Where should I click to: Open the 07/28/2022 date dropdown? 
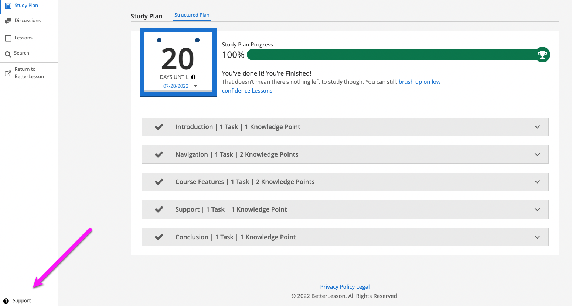195,86
